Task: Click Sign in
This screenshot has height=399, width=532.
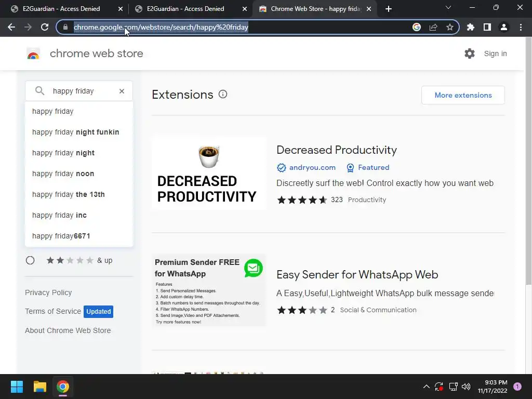Action: (495, 54)
